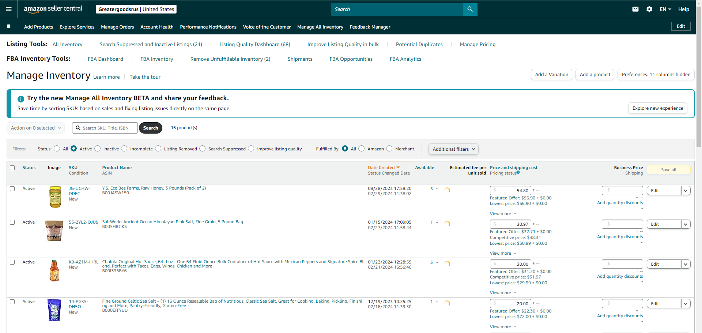Click the Search SKU, Title, ISBN field
The width and height of the screenshot is (702, 333).
click(105, 128)
